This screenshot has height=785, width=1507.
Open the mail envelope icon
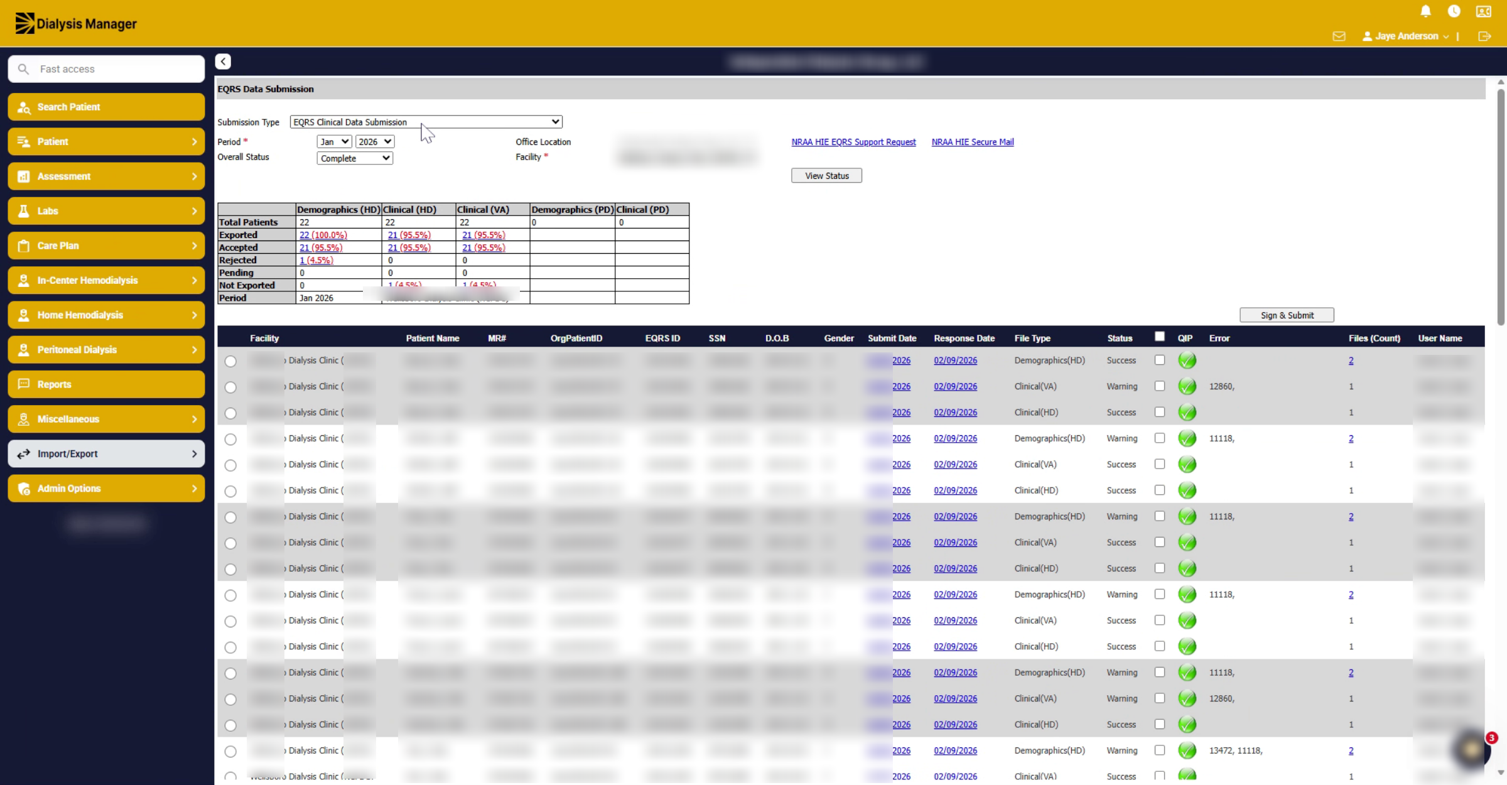(1339, 36)
